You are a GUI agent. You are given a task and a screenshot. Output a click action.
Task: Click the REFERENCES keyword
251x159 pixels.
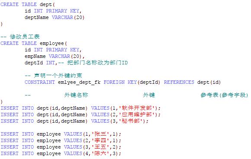pyautogui.click(x=179, y=82)
